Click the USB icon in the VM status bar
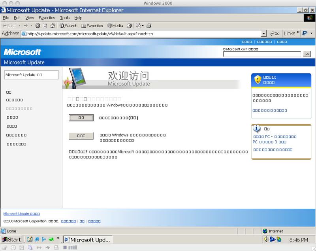 (48, 247)
